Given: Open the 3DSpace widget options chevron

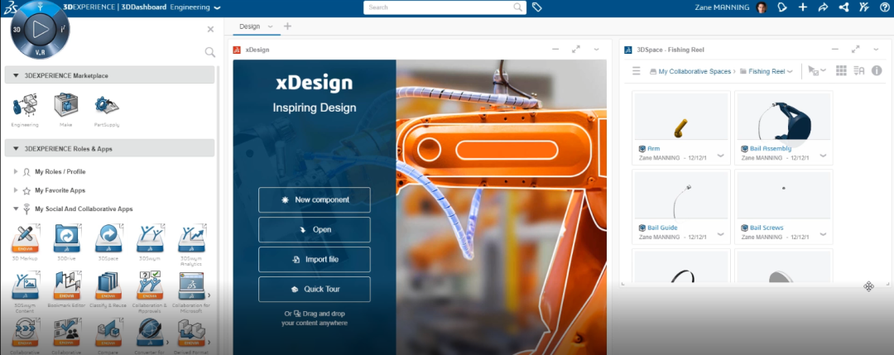Looking at the screenshot, I should click(876, 50).
